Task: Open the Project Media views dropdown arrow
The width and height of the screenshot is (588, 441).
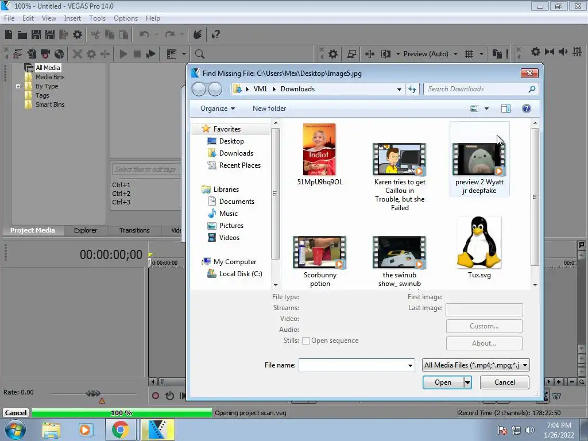Action: pos(184,54)
